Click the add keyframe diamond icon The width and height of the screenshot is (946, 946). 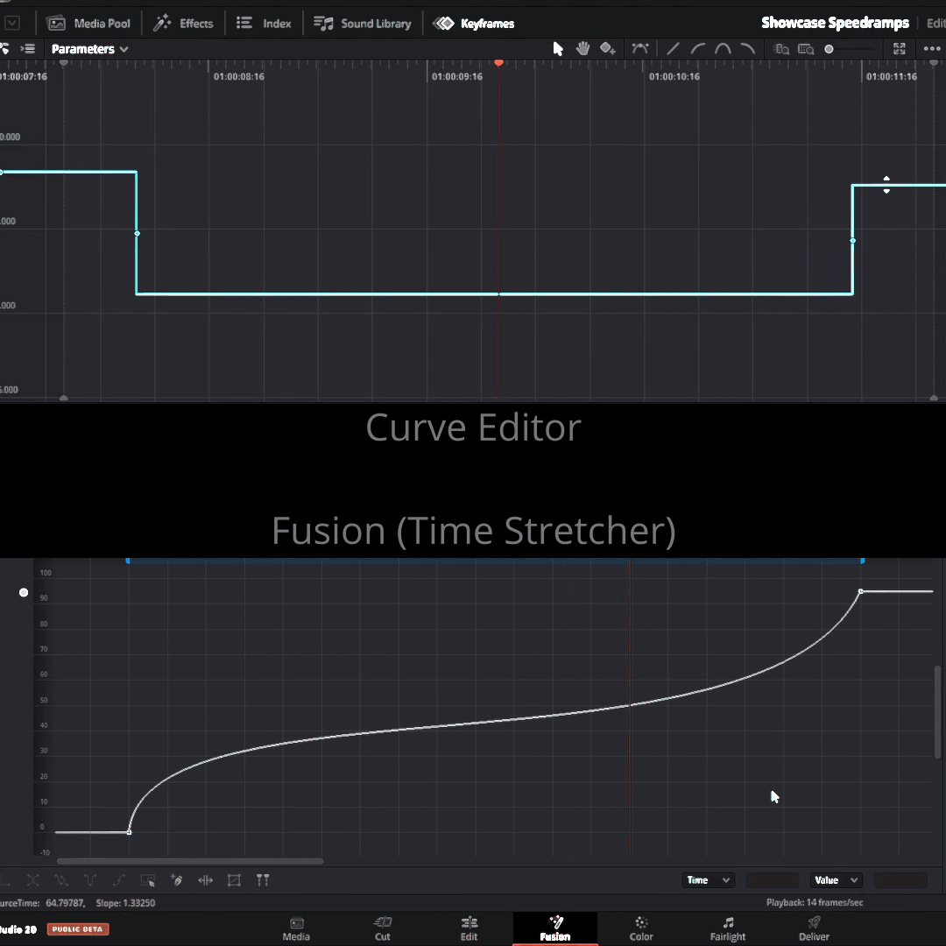pos(607,49)
